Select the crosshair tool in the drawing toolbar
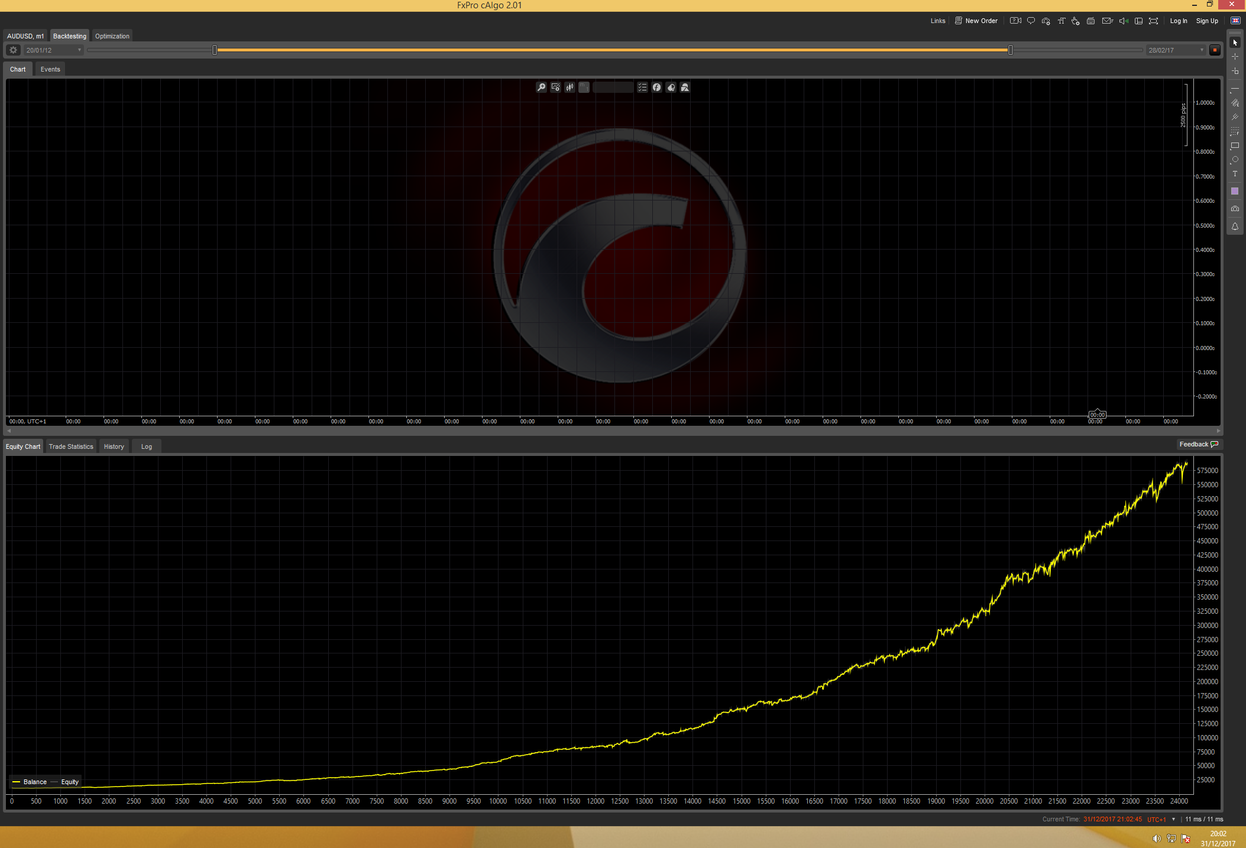This screenshot has height=848, width=1246. point(1235,57)
